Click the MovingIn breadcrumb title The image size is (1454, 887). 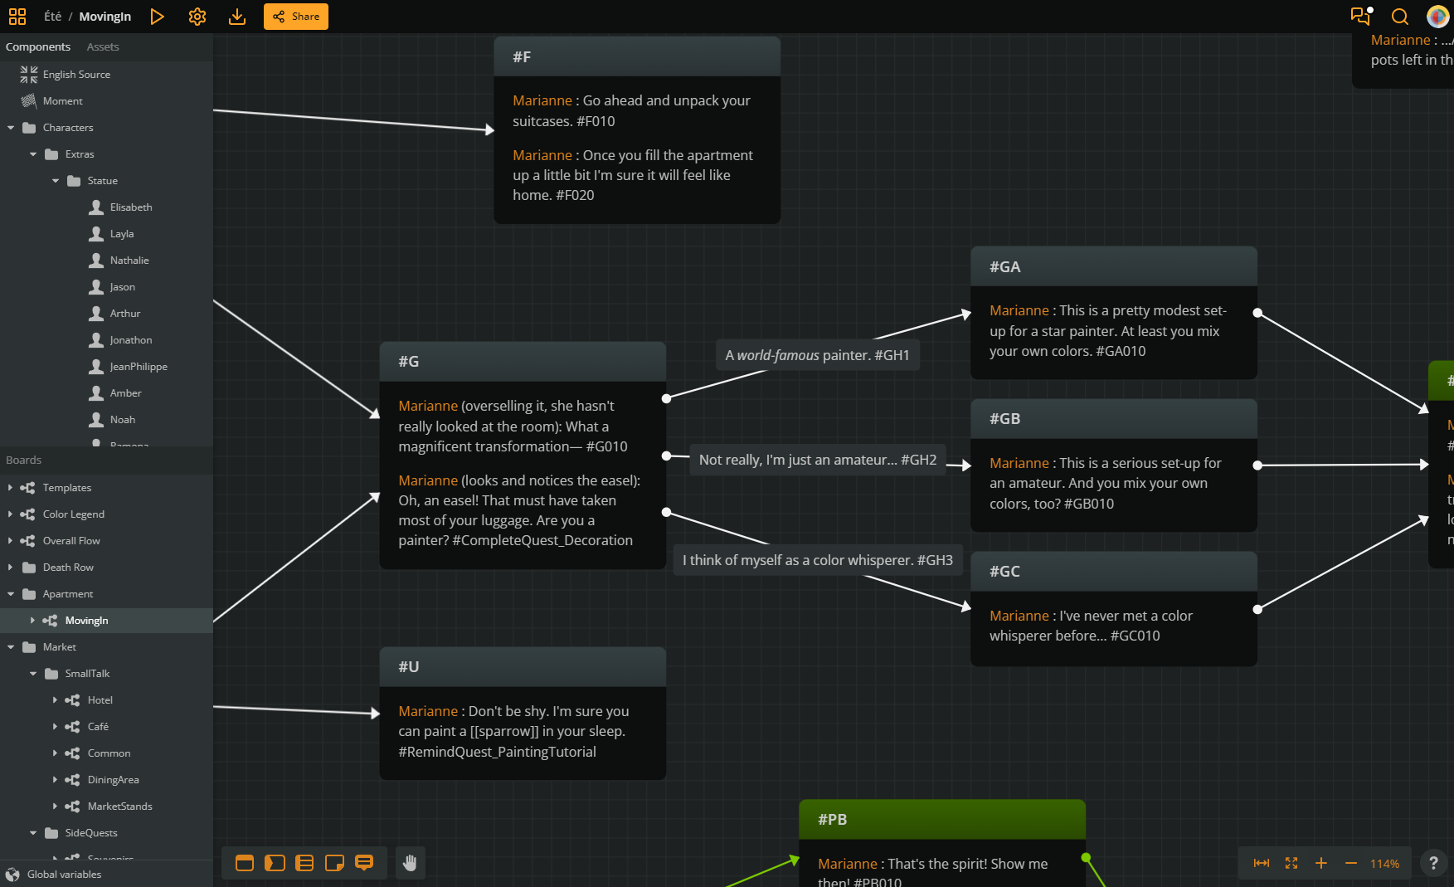point(105,17)
